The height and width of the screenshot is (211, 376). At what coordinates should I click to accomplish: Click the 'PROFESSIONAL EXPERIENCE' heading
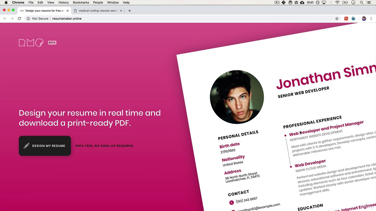click(x=312, y=122)
